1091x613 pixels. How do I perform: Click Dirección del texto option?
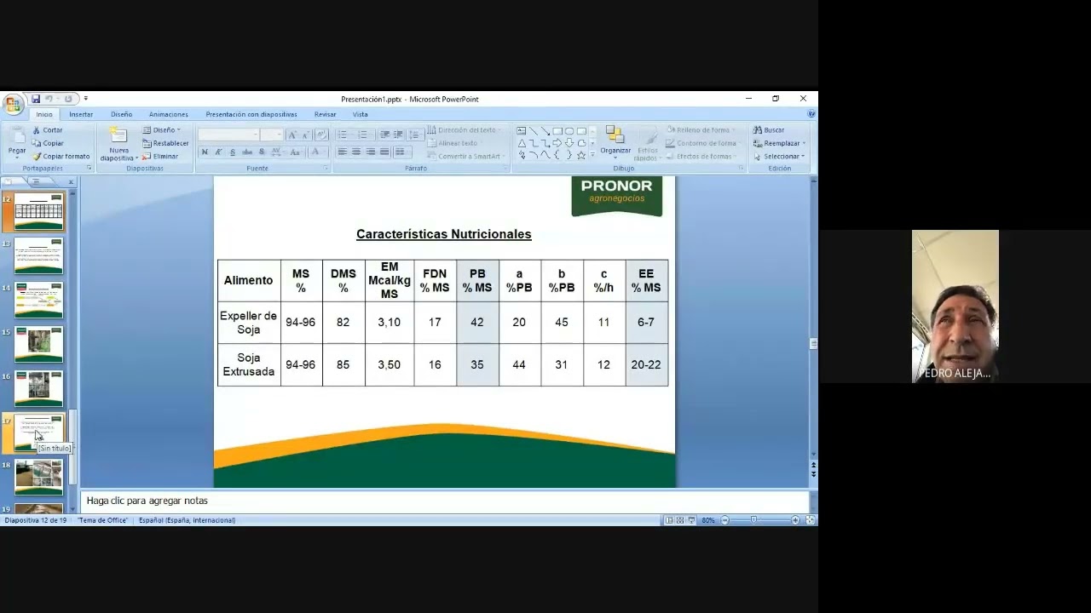point(464,130)
